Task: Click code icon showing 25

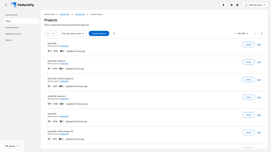Action: pos(54,86)
